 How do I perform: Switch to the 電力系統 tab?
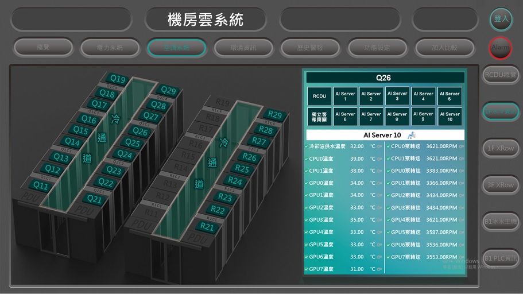pyautogui.click(x=110, y=48)
